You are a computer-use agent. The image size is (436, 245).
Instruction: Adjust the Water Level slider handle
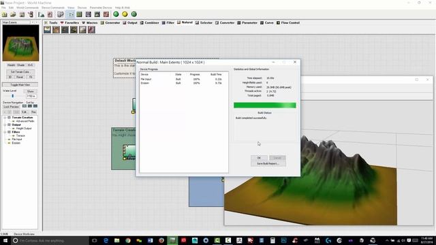pos(12,96)
